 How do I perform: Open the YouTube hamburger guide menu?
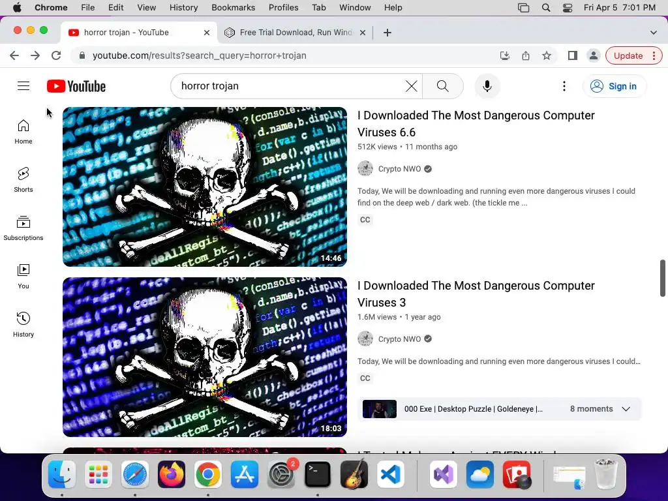(x=23, y=86)
